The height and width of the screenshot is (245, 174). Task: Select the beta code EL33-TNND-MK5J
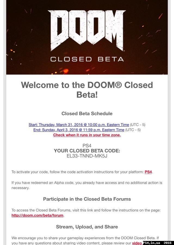point(87,156)
